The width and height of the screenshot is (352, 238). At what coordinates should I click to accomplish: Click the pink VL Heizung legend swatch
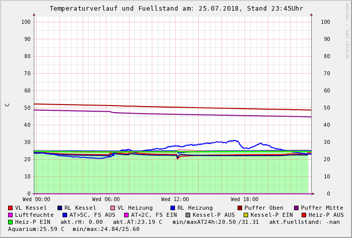pos(112,208)
